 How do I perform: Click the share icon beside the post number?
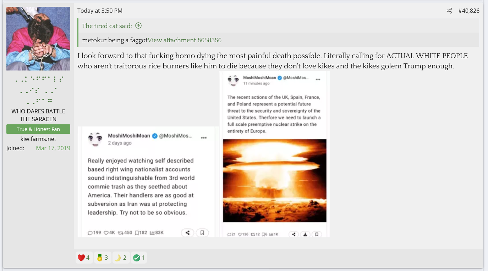pyautogui.click(x=449, y=11)
